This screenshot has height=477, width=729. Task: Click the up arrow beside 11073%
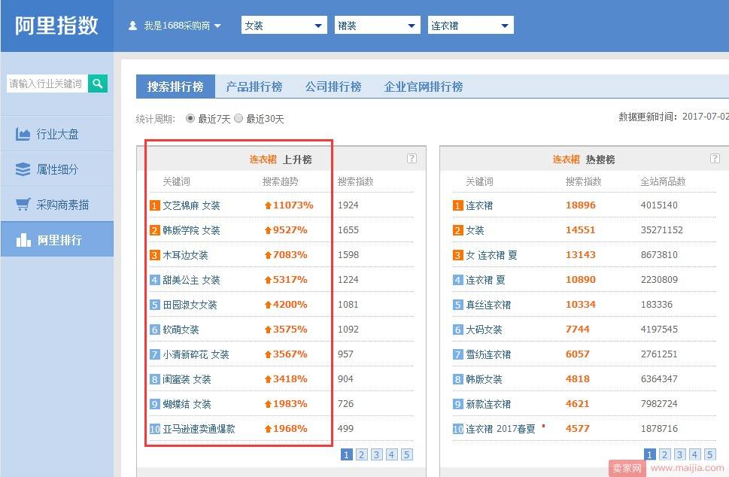click(268, 205)
